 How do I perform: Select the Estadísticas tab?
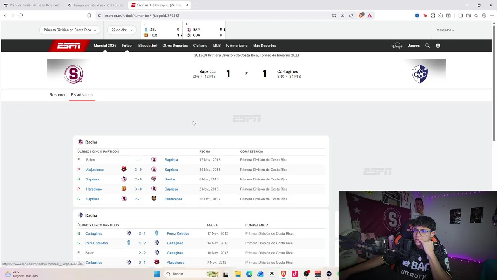pyautogui.click(x=82, y=95)
